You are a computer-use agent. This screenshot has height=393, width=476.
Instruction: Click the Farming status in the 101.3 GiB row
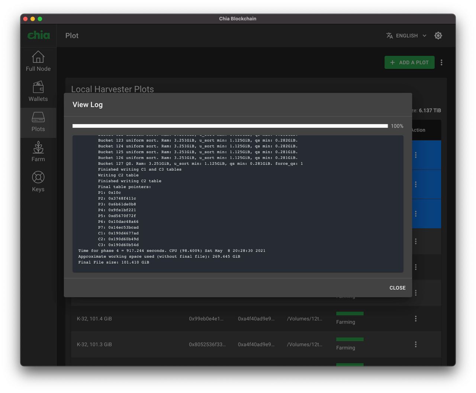click(345, 348)
